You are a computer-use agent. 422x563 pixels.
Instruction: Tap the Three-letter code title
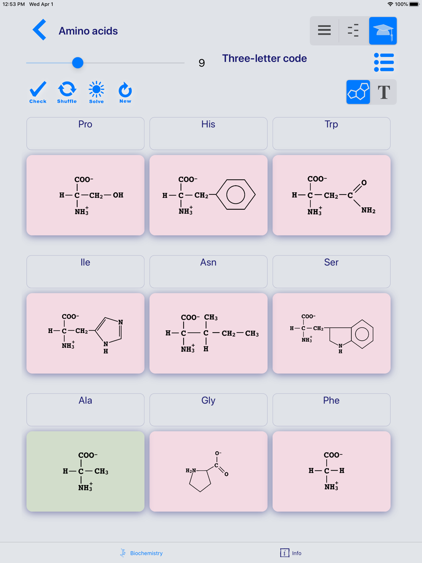[x=265, y=58]
